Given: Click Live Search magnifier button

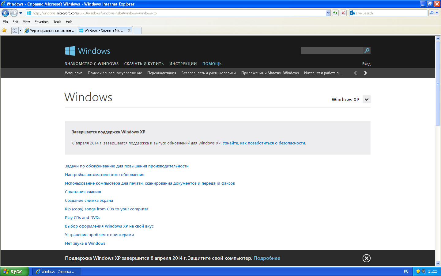Looking at the screenshot, I should click(431, 13).
